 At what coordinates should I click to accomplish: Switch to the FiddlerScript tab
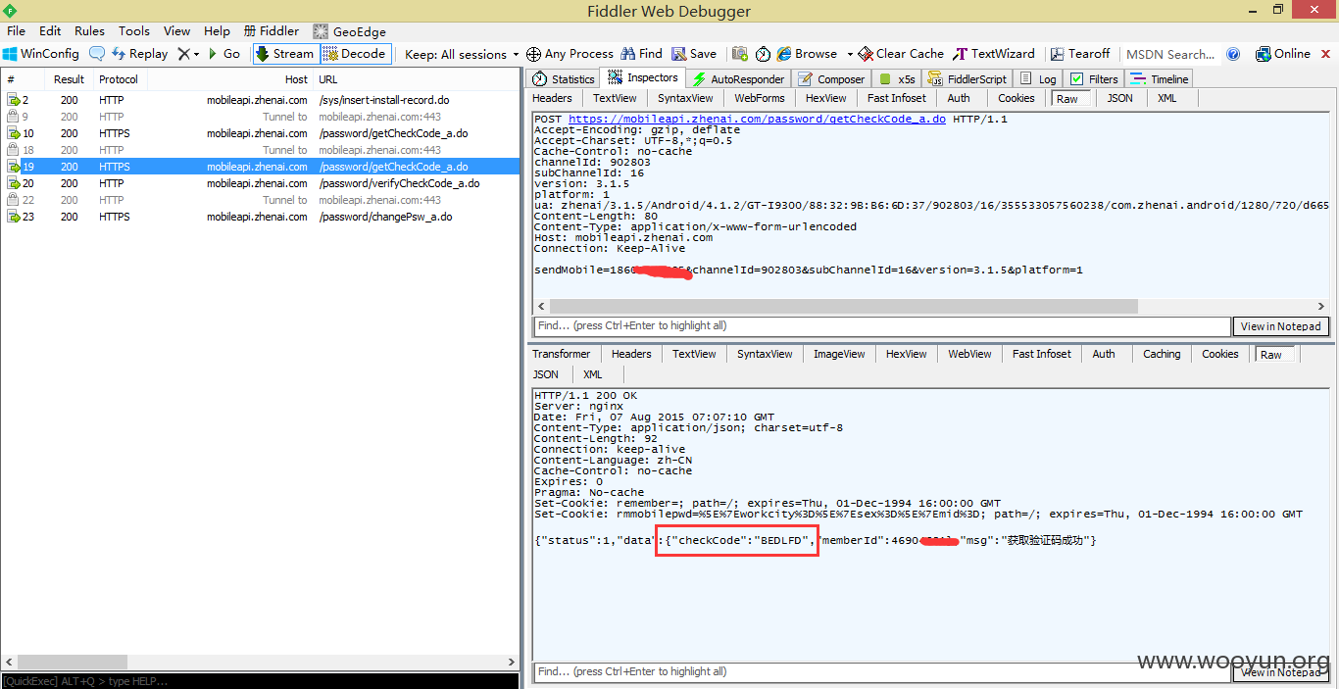[967, 79]
